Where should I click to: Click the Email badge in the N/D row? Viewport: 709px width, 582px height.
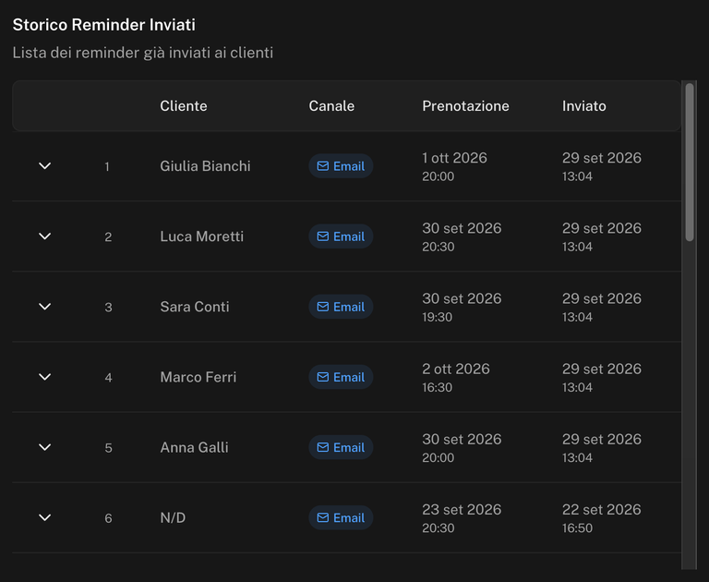coord(341,517)
